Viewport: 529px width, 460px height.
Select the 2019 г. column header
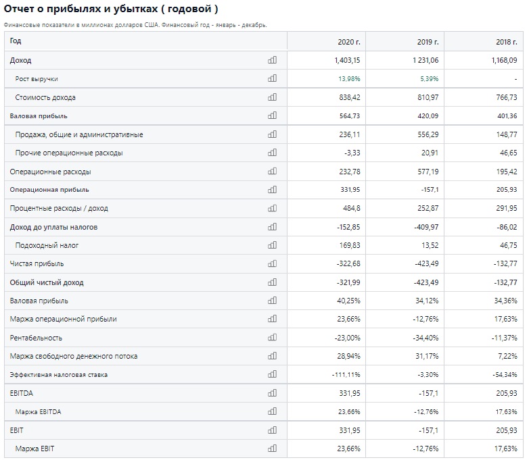[428, 42]
